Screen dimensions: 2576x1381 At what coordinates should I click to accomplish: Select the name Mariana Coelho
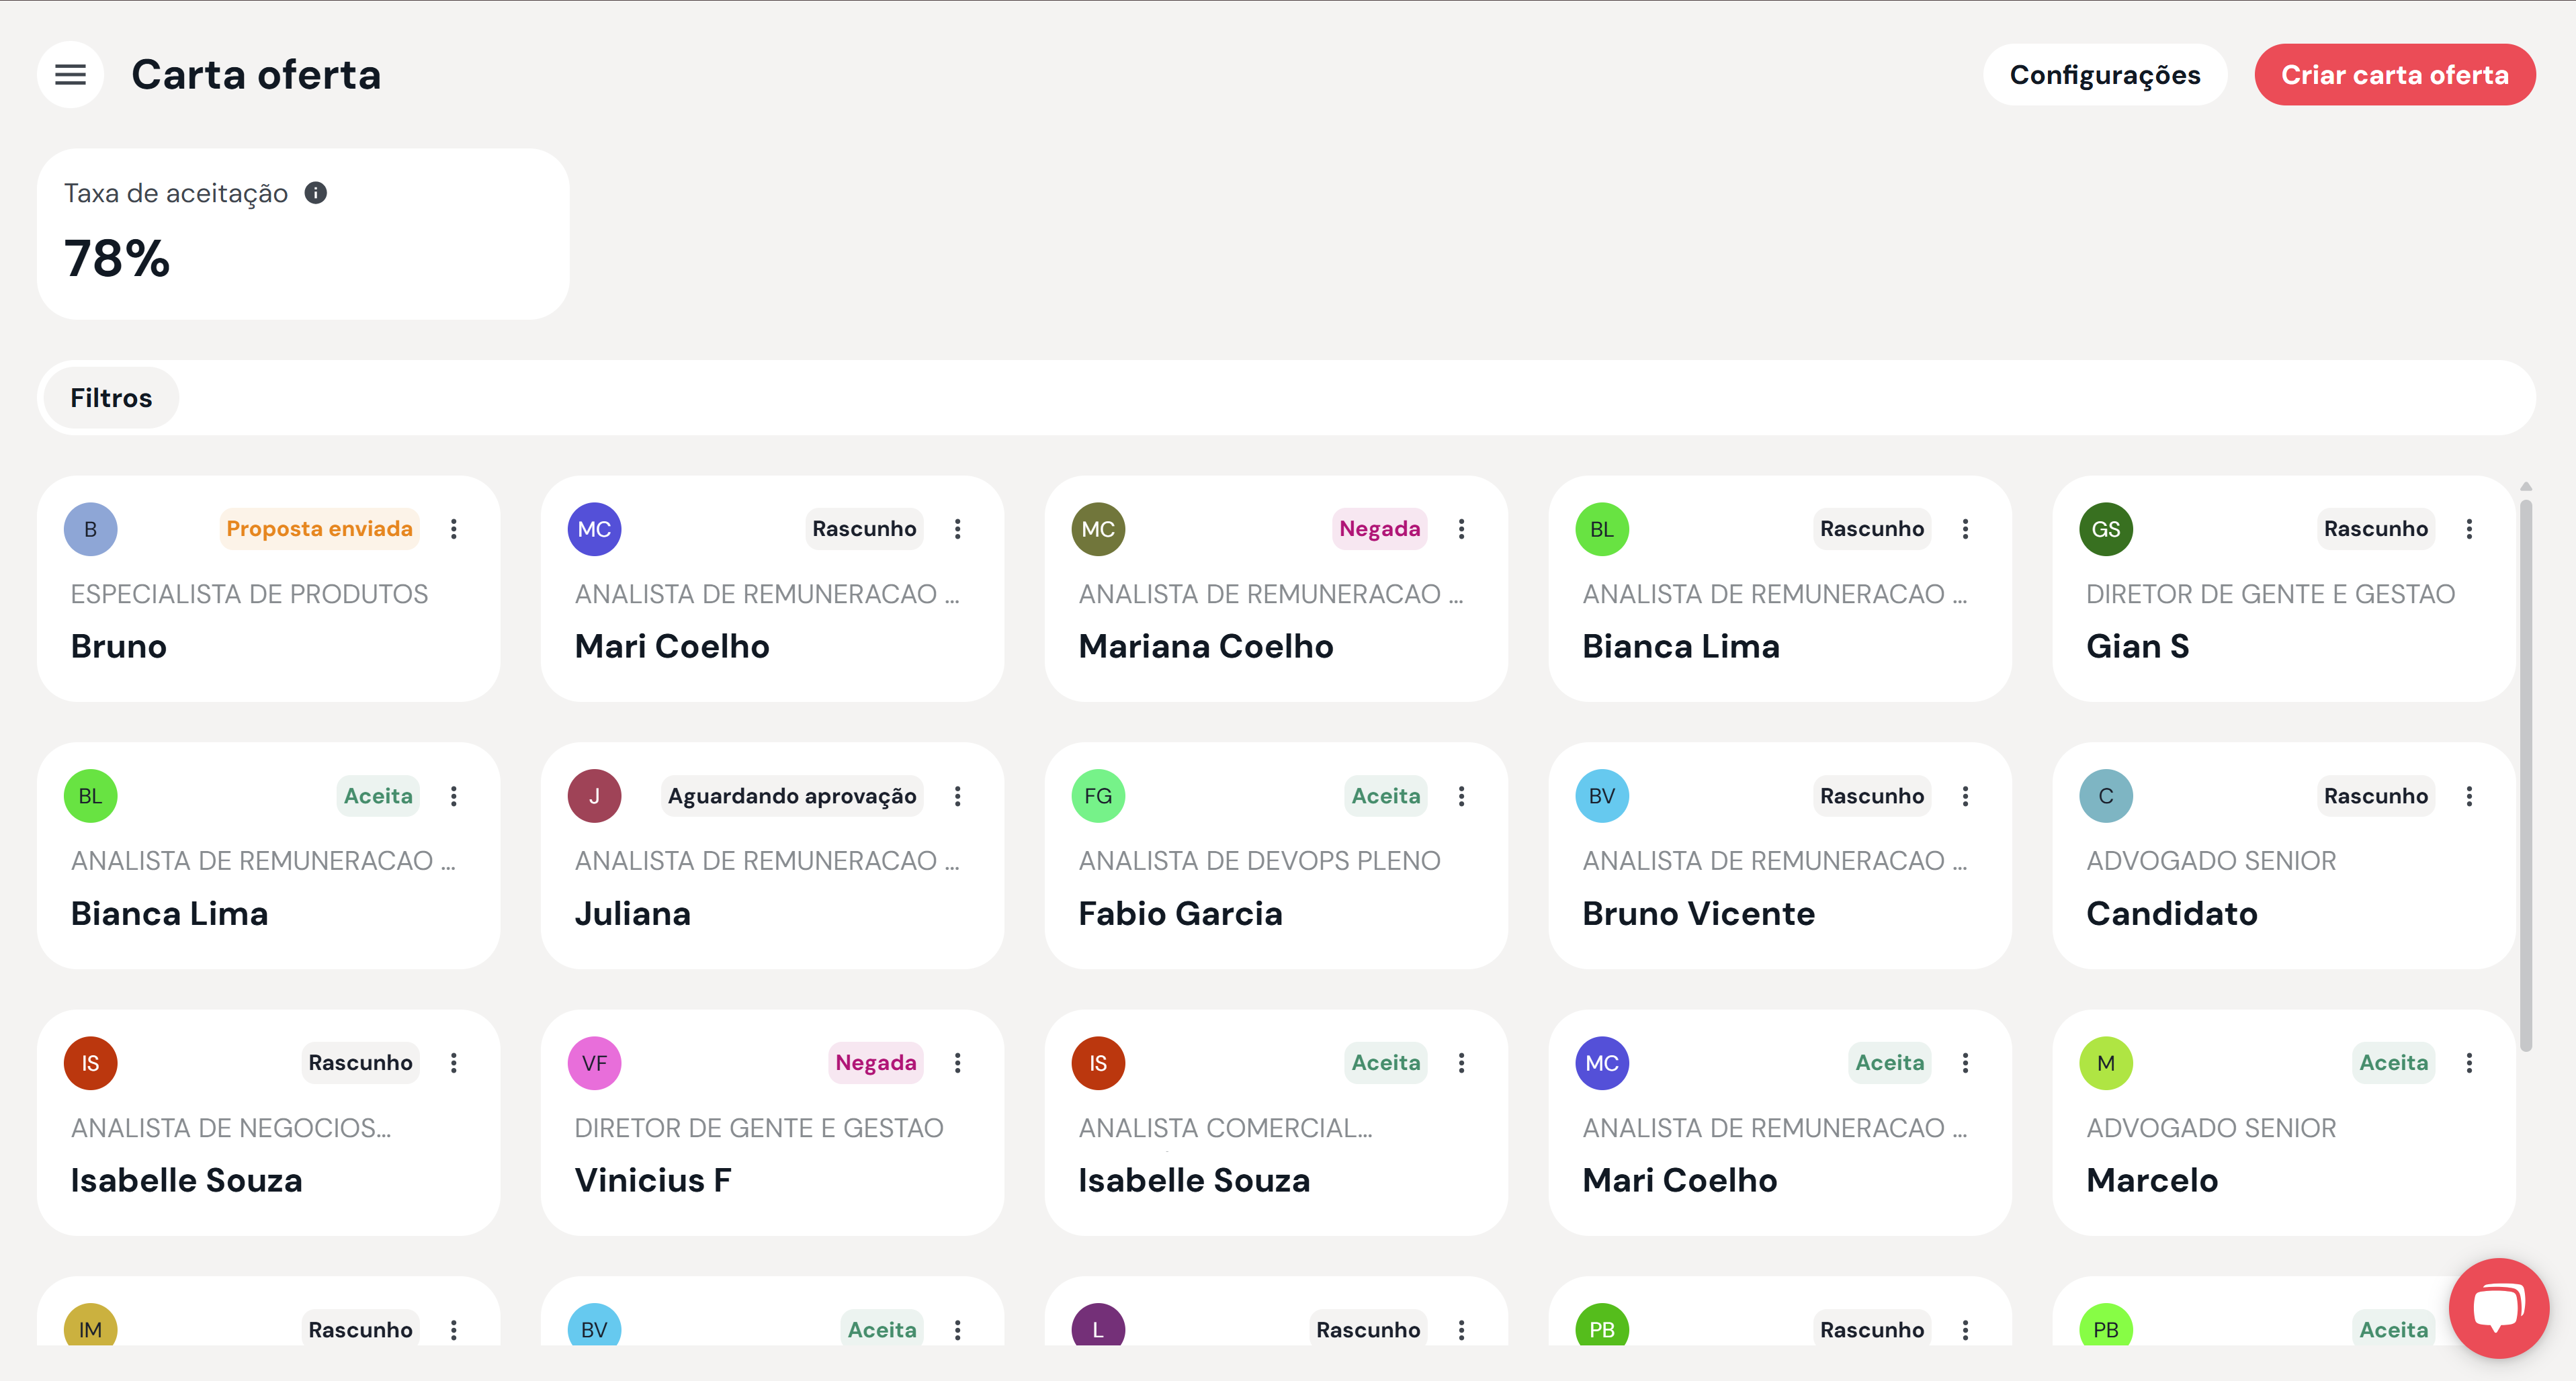[x=1206, y=647]
